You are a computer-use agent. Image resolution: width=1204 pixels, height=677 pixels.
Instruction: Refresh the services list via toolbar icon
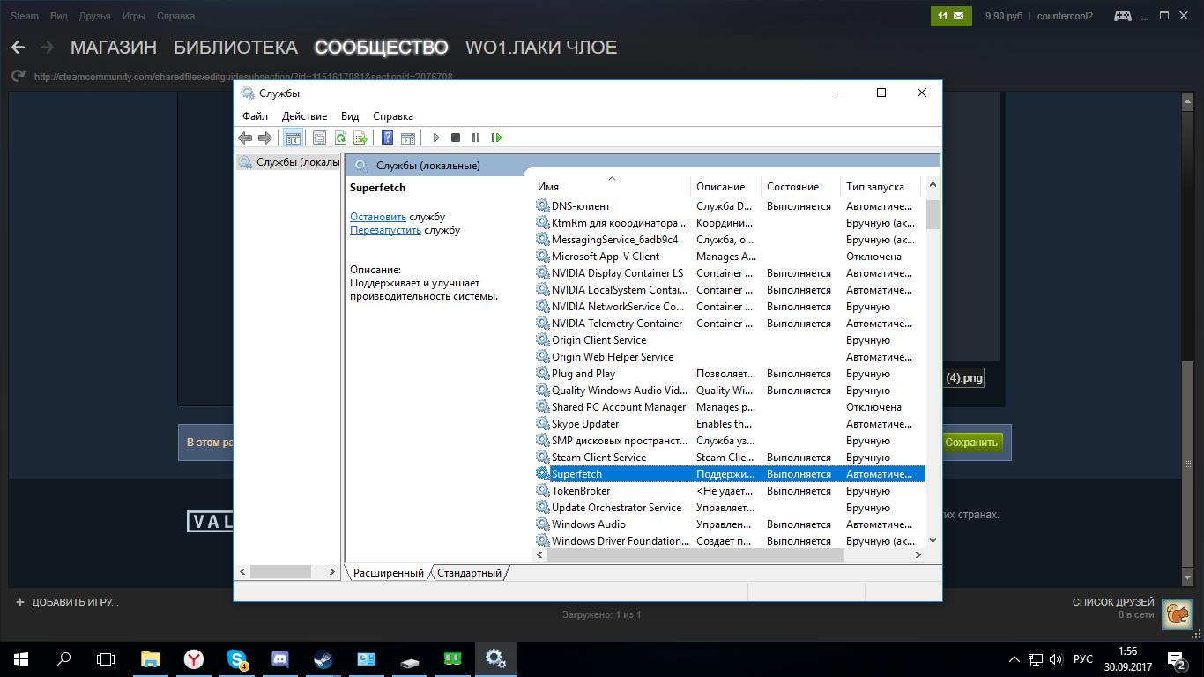tap(339, 138)
